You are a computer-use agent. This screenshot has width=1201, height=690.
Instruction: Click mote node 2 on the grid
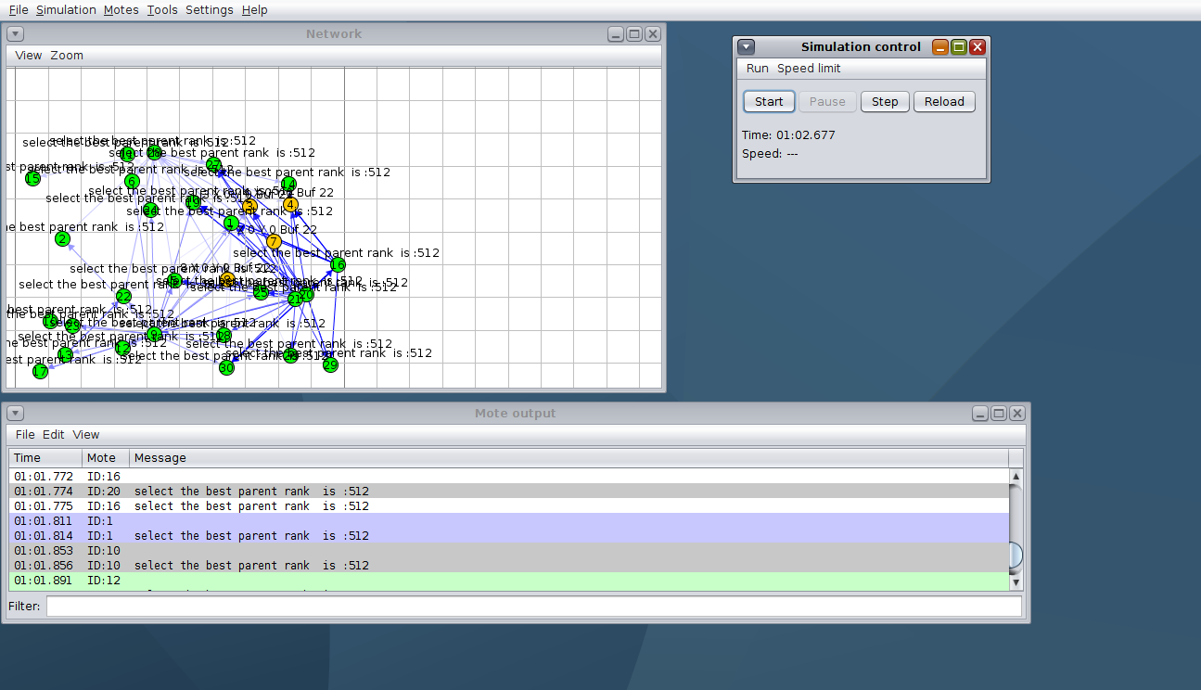(x=62, y=238)
